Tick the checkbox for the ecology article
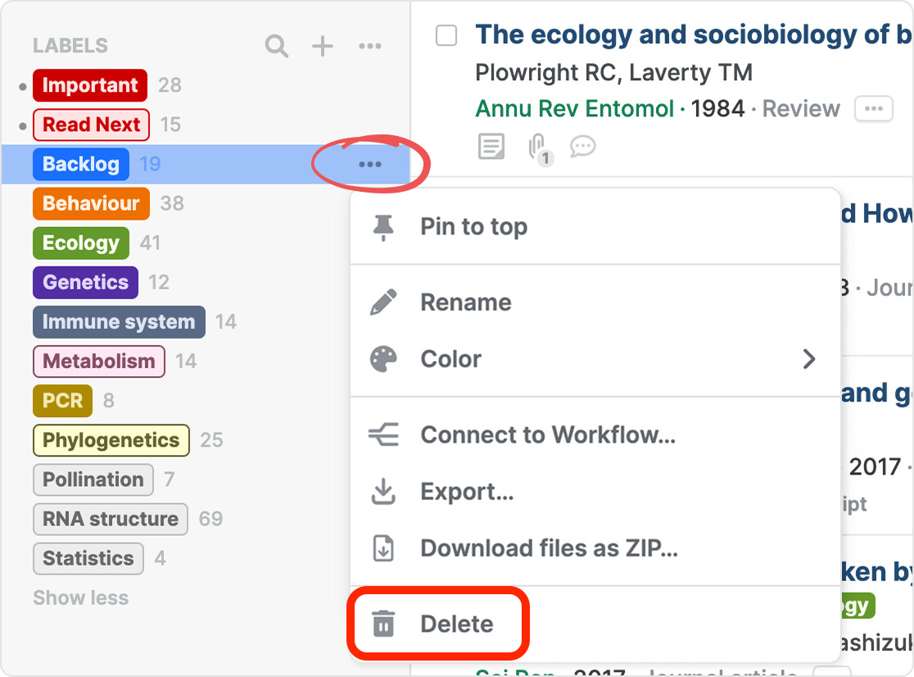 pos(446,35)
